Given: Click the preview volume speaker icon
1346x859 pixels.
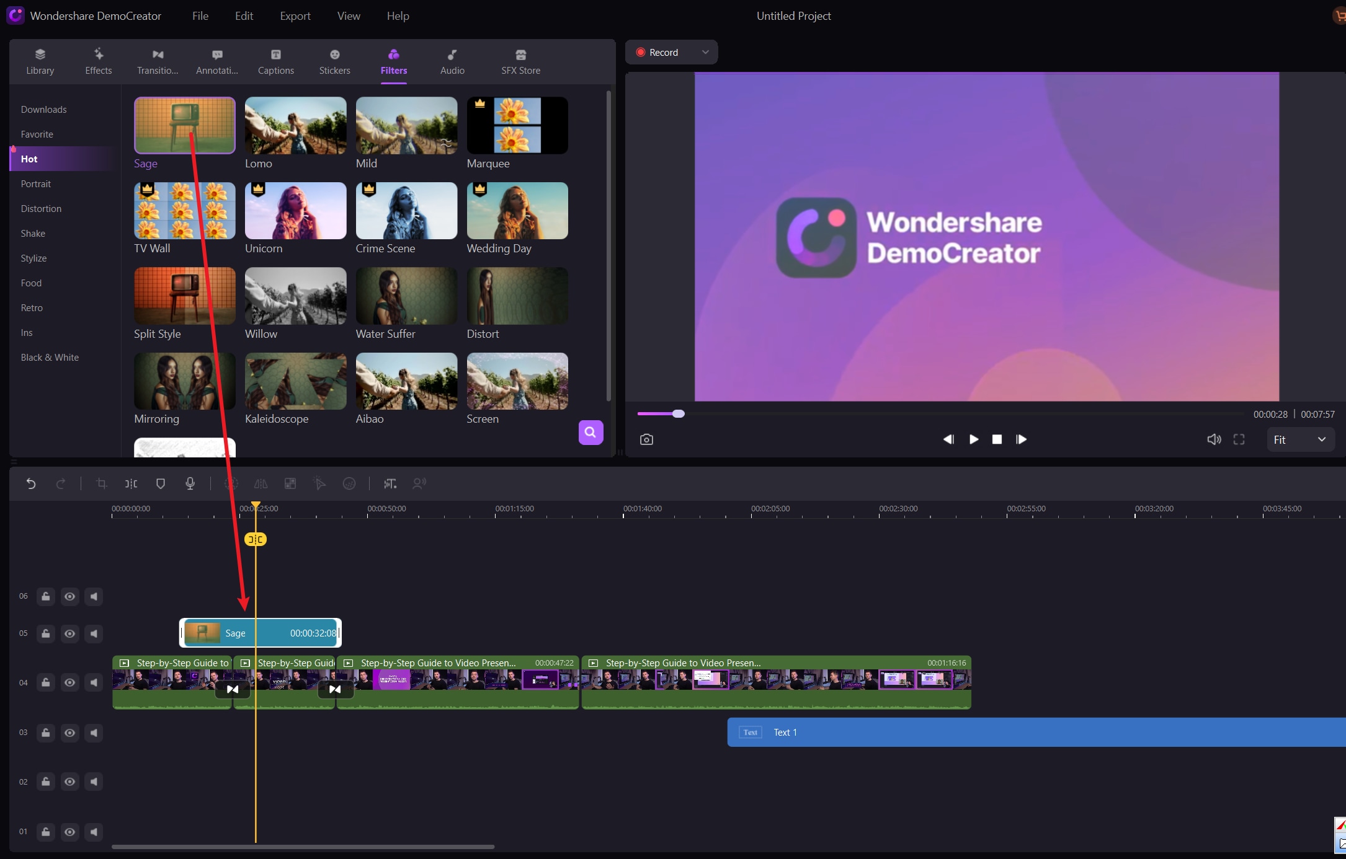Looking at the screenshot, I should pyautogui.click(x=1214, y=439).
